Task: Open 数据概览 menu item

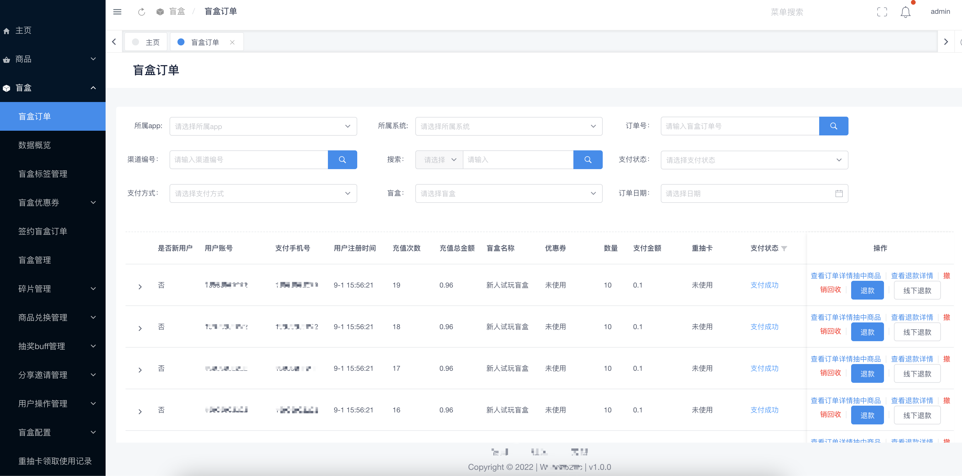Action: click(x=53, y=145)
